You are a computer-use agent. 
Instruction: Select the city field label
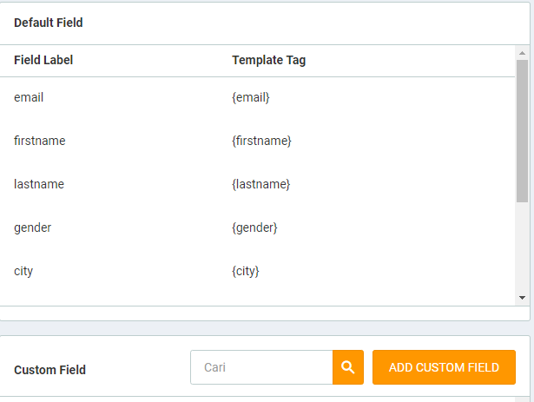point(23,271)
